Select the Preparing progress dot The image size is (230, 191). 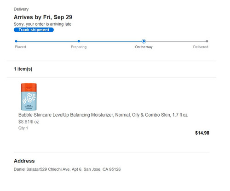(x=79, y=41)
